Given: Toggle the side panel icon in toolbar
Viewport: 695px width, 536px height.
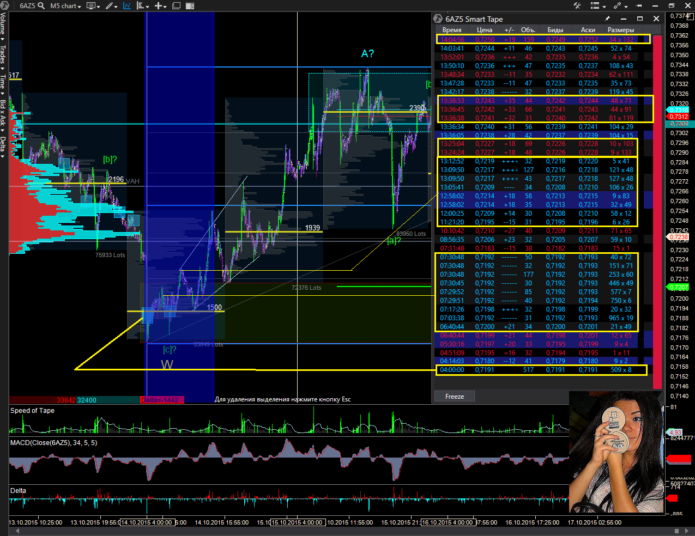Looking at the screenshot, I should pos(190,6).
